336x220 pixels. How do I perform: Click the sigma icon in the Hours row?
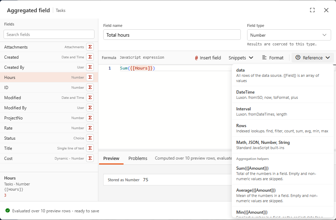tap(90, 77)
